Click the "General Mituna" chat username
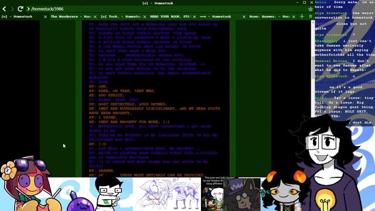Viewport: 375px width, 211px height. pyautogui.click(x=332, y=61)
